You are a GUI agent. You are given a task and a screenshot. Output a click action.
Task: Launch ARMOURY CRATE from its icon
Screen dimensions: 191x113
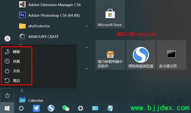tap(22, 36)
